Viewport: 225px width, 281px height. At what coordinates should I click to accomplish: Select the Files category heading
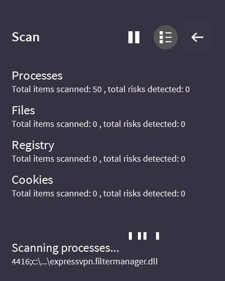[23, 110]
